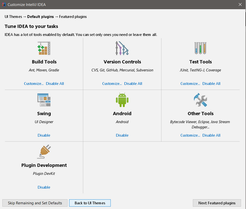Disable the Swing UI Designer plugin
Viewport: 246px width, 209px height.
(44, 135)
